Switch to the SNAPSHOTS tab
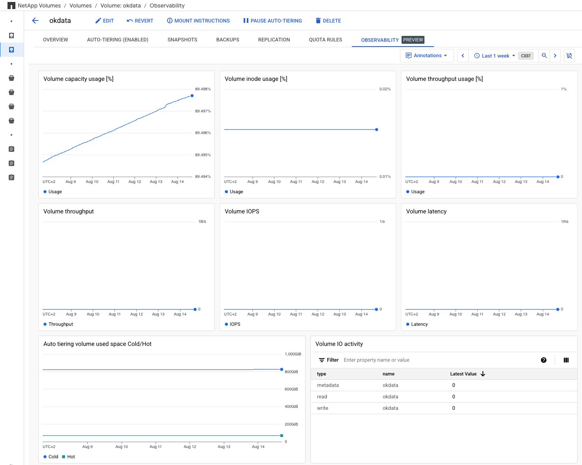Screen dimensions: 582x465 tap(182, 39)
